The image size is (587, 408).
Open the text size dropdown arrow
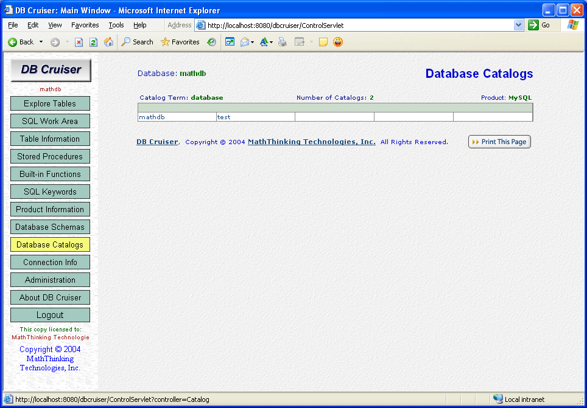tap(270, 42)
